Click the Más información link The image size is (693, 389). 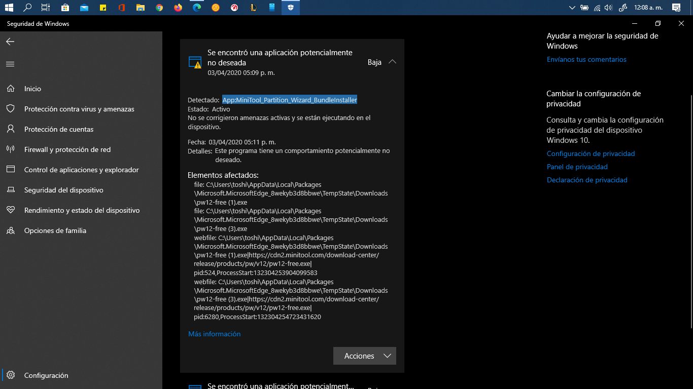[214, 334]
